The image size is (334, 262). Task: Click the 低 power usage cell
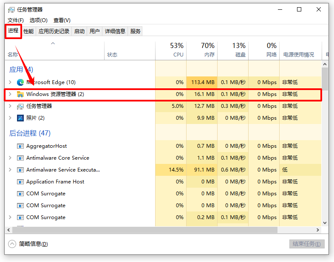click(x=300, y=170)
